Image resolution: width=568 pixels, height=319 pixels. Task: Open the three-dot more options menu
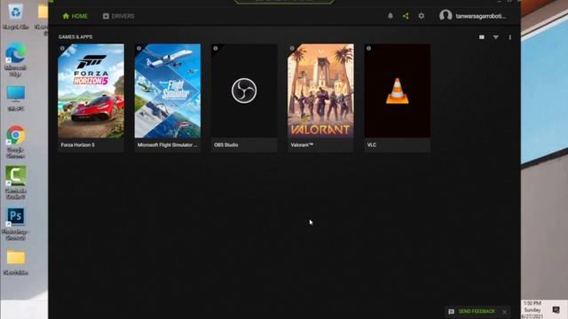[x=509, y=37]
